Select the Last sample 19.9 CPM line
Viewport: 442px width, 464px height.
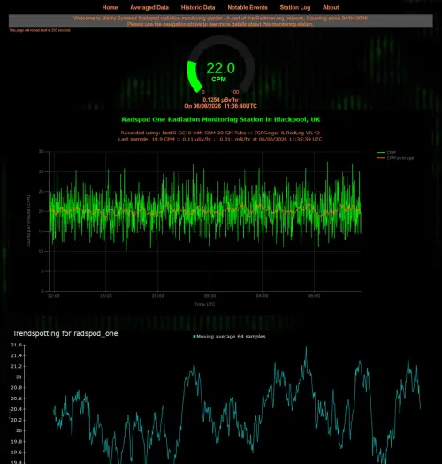(x=220, y=139)
